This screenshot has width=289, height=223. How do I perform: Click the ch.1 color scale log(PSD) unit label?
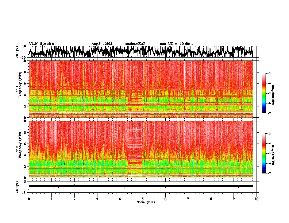(x=273, y=95)
